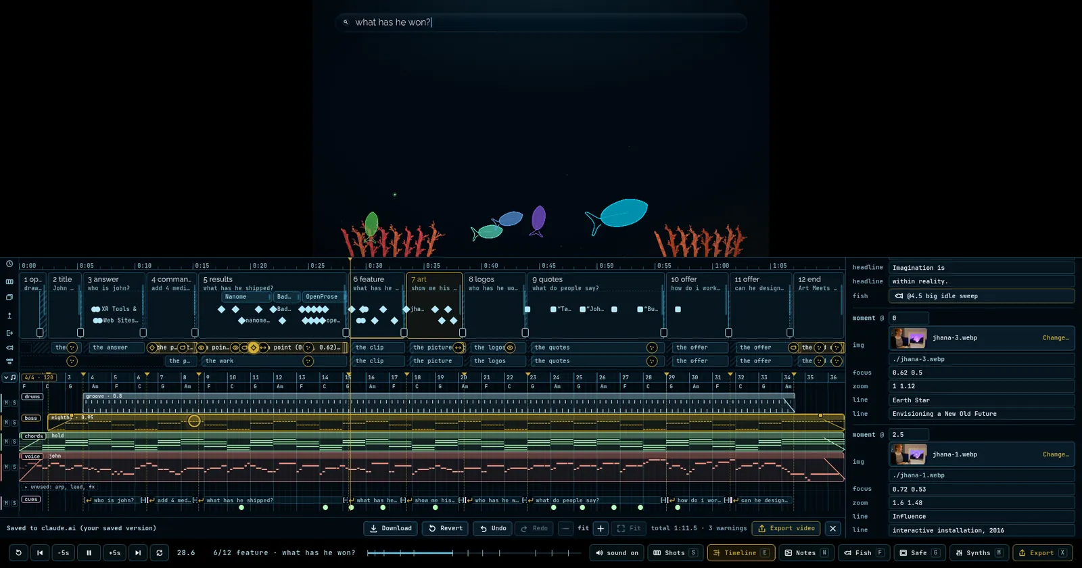Click the Download button
This screenshot has width=1082, height=568.
(391, 528)
